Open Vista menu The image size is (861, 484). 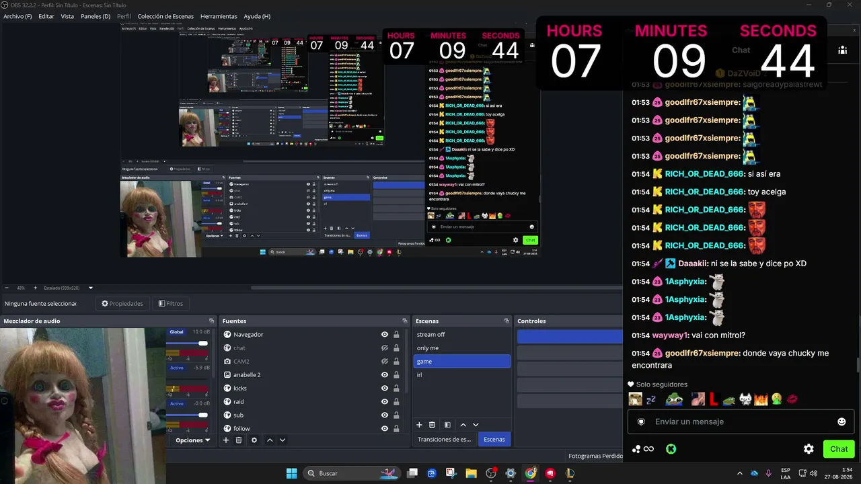(x=67, y=16)
